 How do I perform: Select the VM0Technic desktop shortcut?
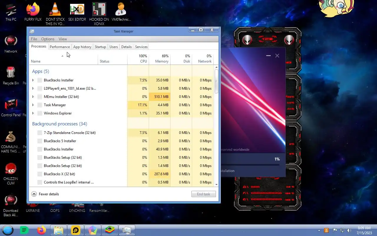[121, 12]
